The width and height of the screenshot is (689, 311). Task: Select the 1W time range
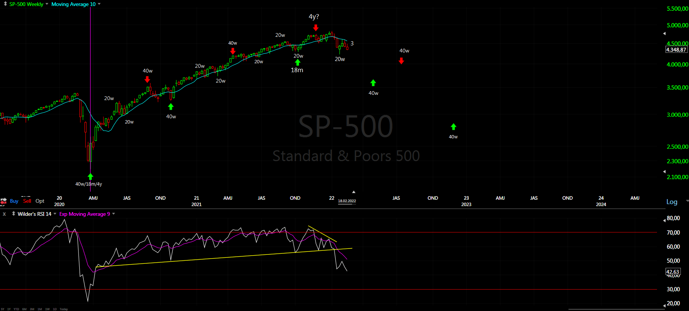(47, 309)
